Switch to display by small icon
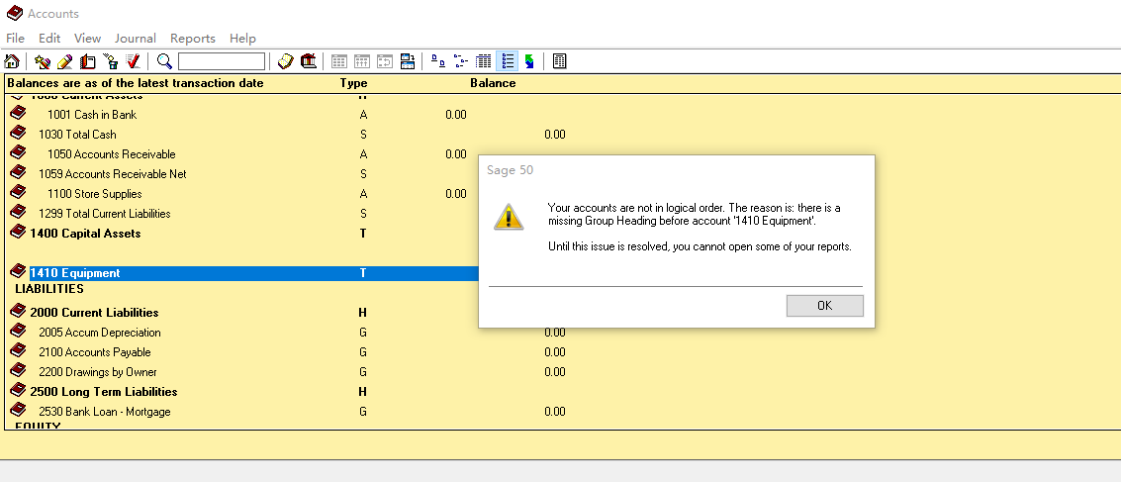 click(461, 61)
